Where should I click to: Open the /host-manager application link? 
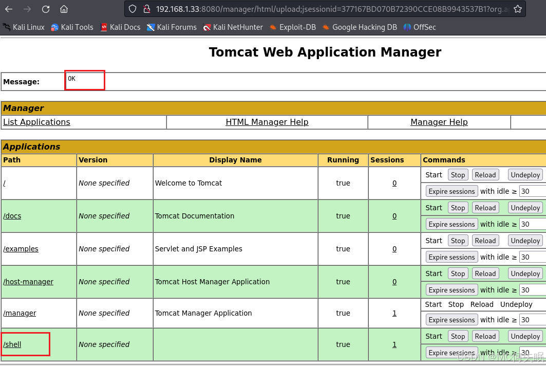tap(28, 282)
